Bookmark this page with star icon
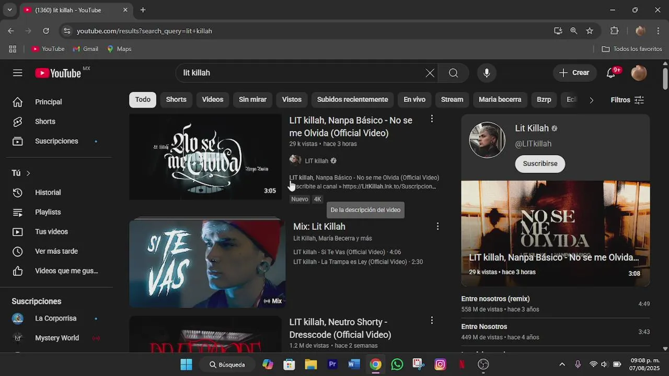Screen dimensions: 669x376 [x=590, y=31]
